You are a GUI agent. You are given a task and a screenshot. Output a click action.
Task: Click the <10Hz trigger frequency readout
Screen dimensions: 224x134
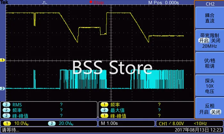[200, 123]
